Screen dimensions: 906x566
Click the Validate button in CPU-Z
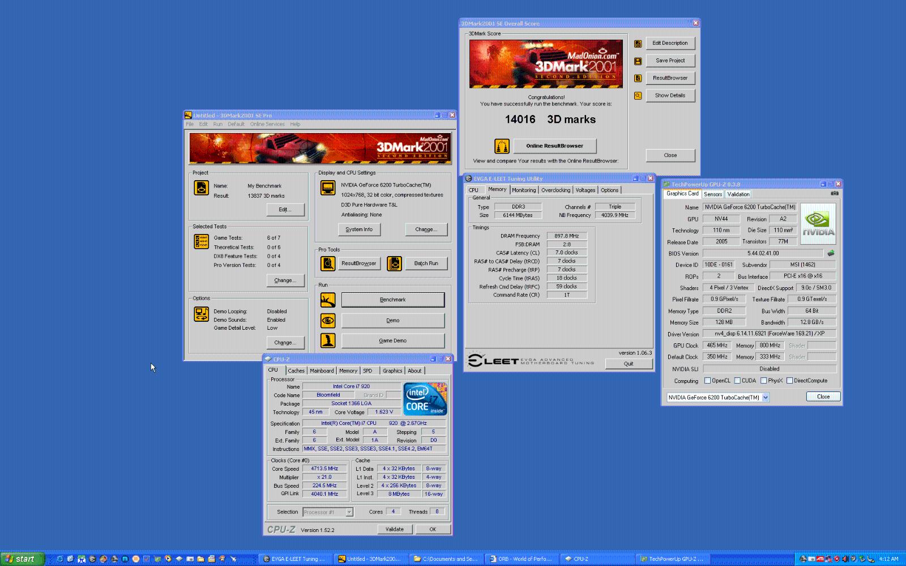395,529
